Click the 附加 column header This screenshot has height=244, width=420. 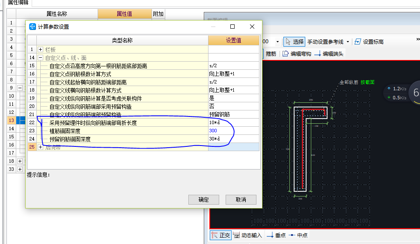point(158,14)
